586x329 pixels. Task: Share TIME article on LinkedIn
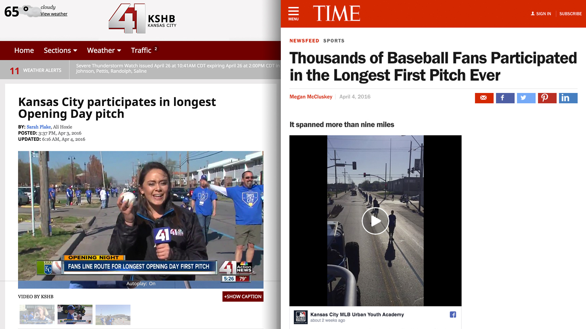pyautogui.click(x=568, y=98)
